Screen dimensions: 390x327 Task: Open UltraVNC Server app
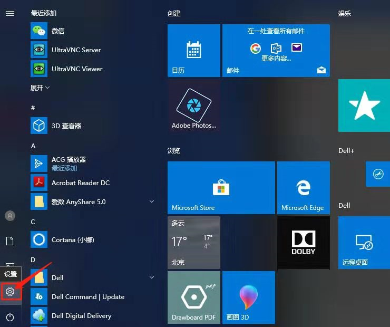point(76,50)
